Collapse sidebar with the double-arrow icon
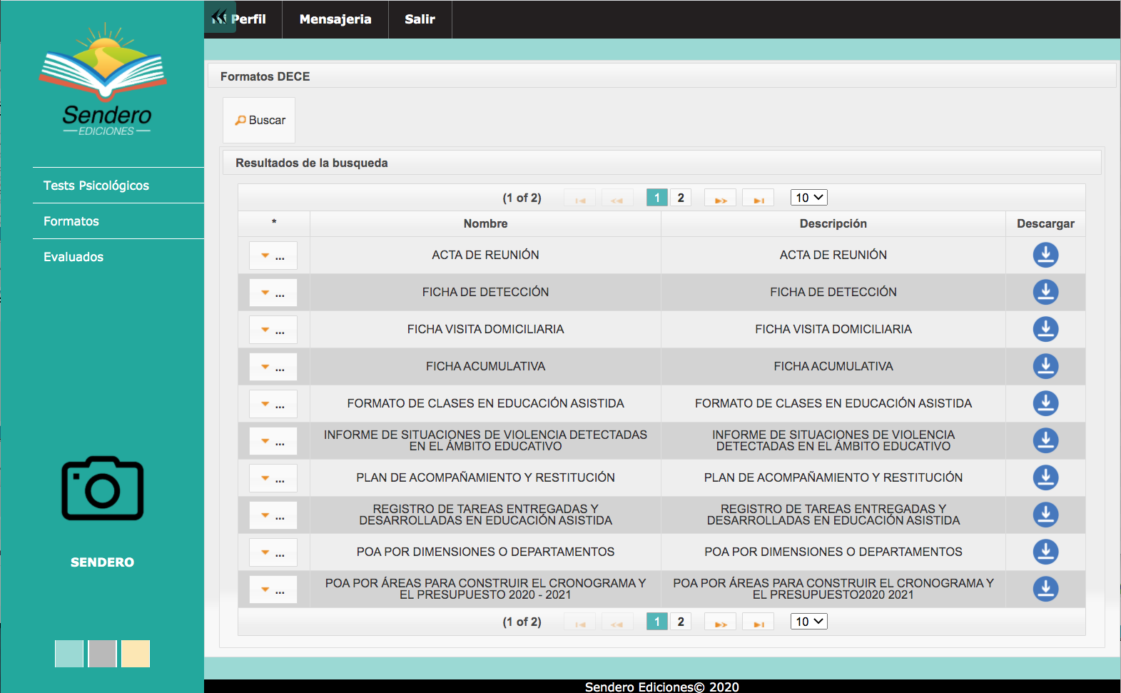 click(x=219, y=17)
